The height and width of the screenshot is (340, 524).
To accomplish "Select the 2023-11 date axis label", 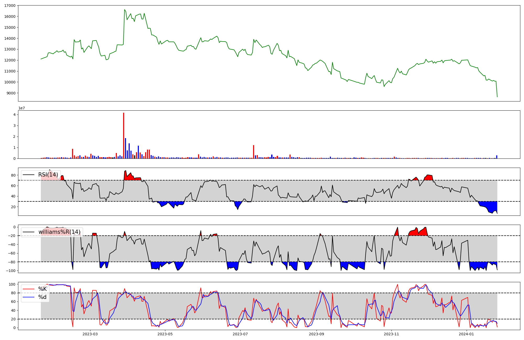I will pyautogui.click(x=391, y=334).
